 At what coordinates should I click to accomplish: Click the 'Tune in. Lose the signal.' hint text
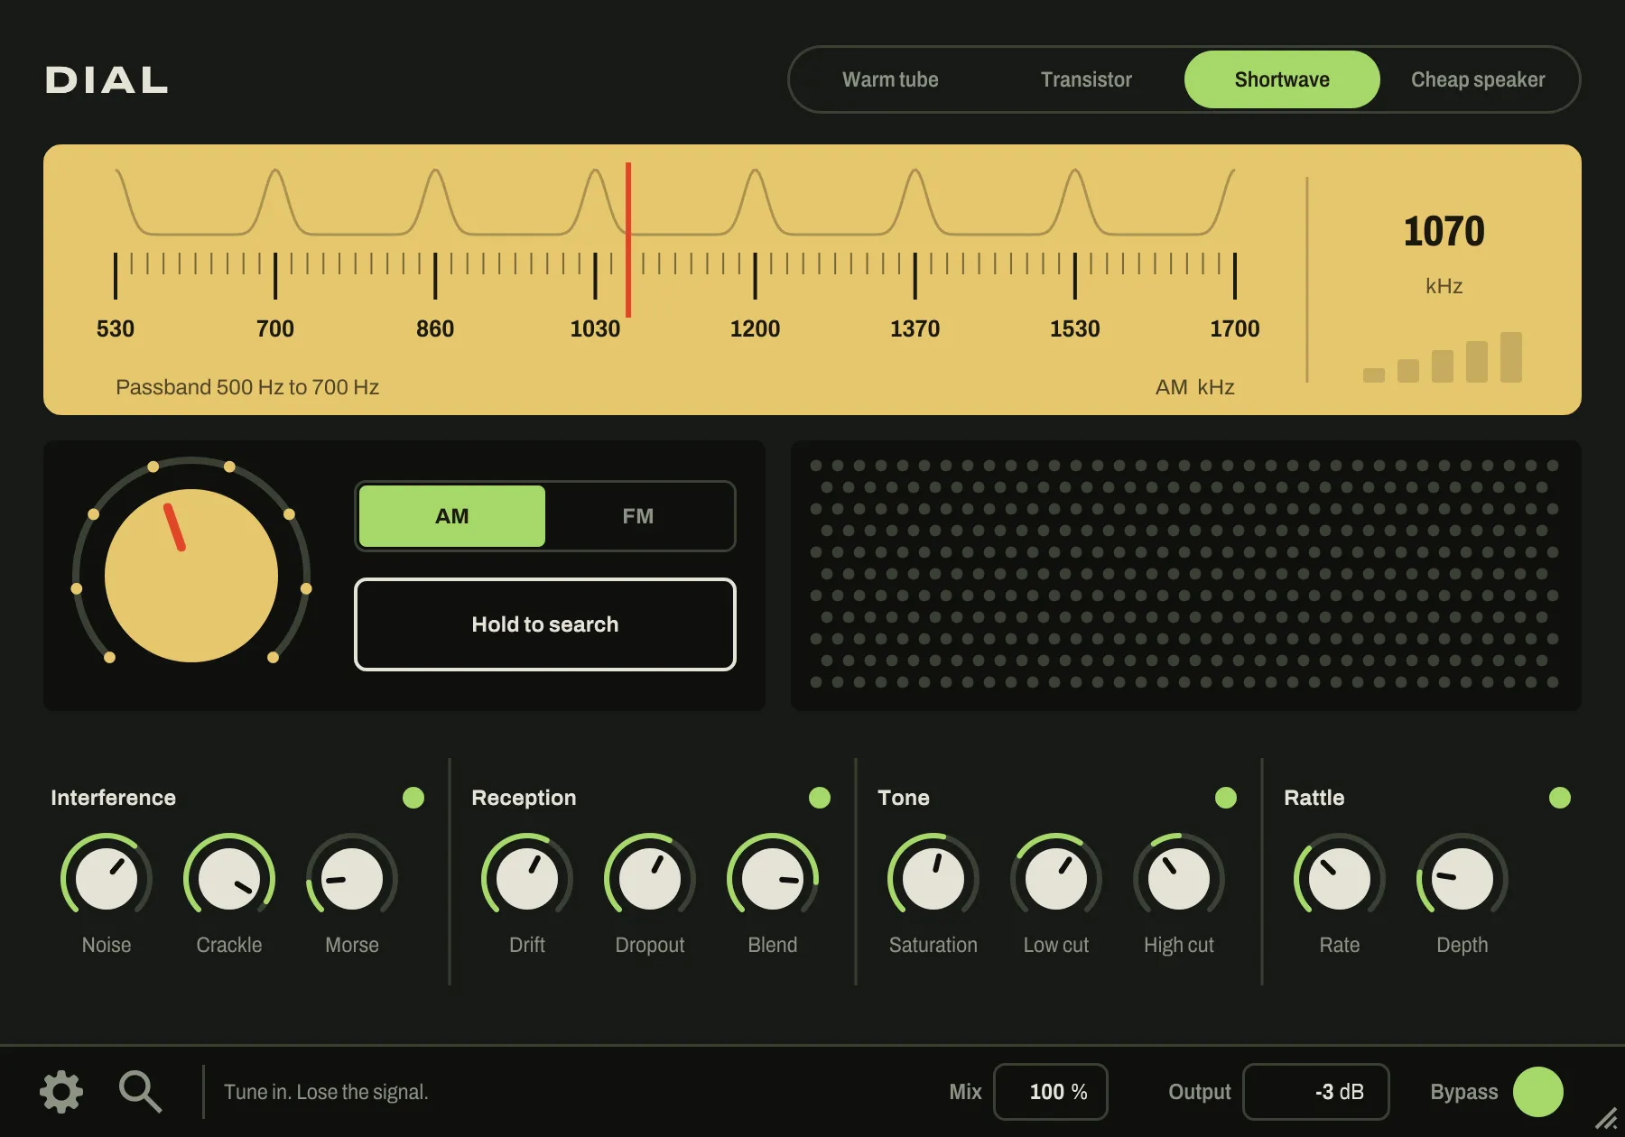click(x=326, y=1092)
